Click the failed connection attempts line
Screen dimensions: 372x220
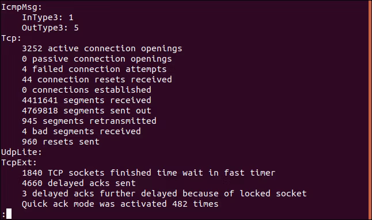click(x=94, y=69)
